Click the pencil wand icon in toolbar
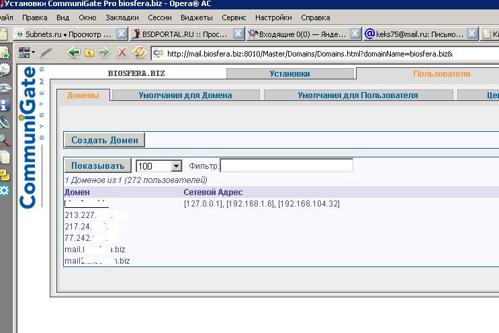Screen dimensions: 499x333 [x=46, y=52]
